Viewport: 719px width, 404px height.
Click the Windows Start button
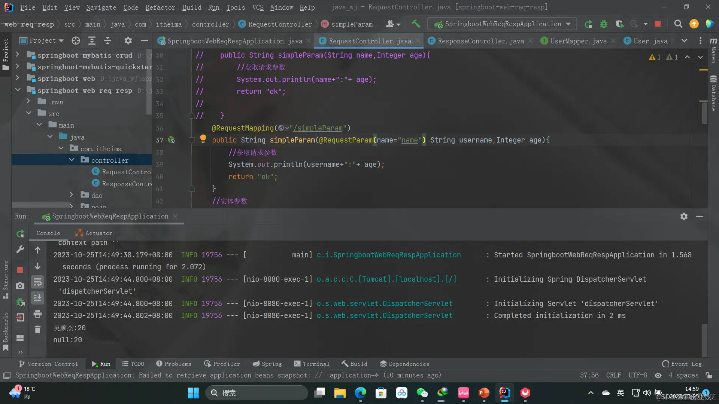193,393
